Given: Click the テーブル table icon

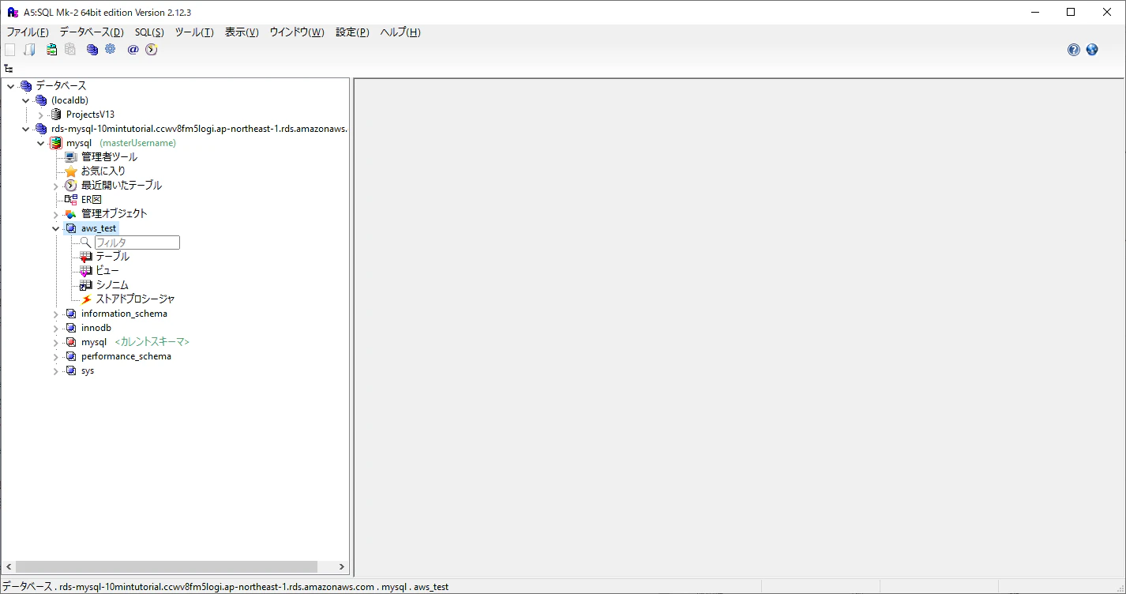Looking at the screenshot, I should 86,257.
